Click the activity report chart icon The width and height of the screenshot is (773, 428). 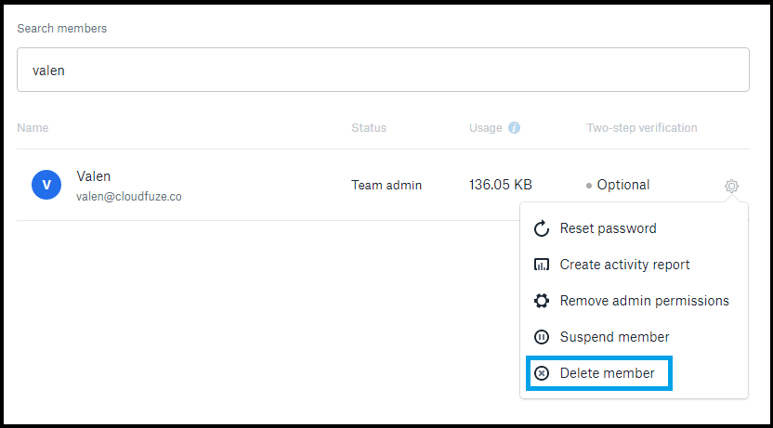click(x=542, y=265)
